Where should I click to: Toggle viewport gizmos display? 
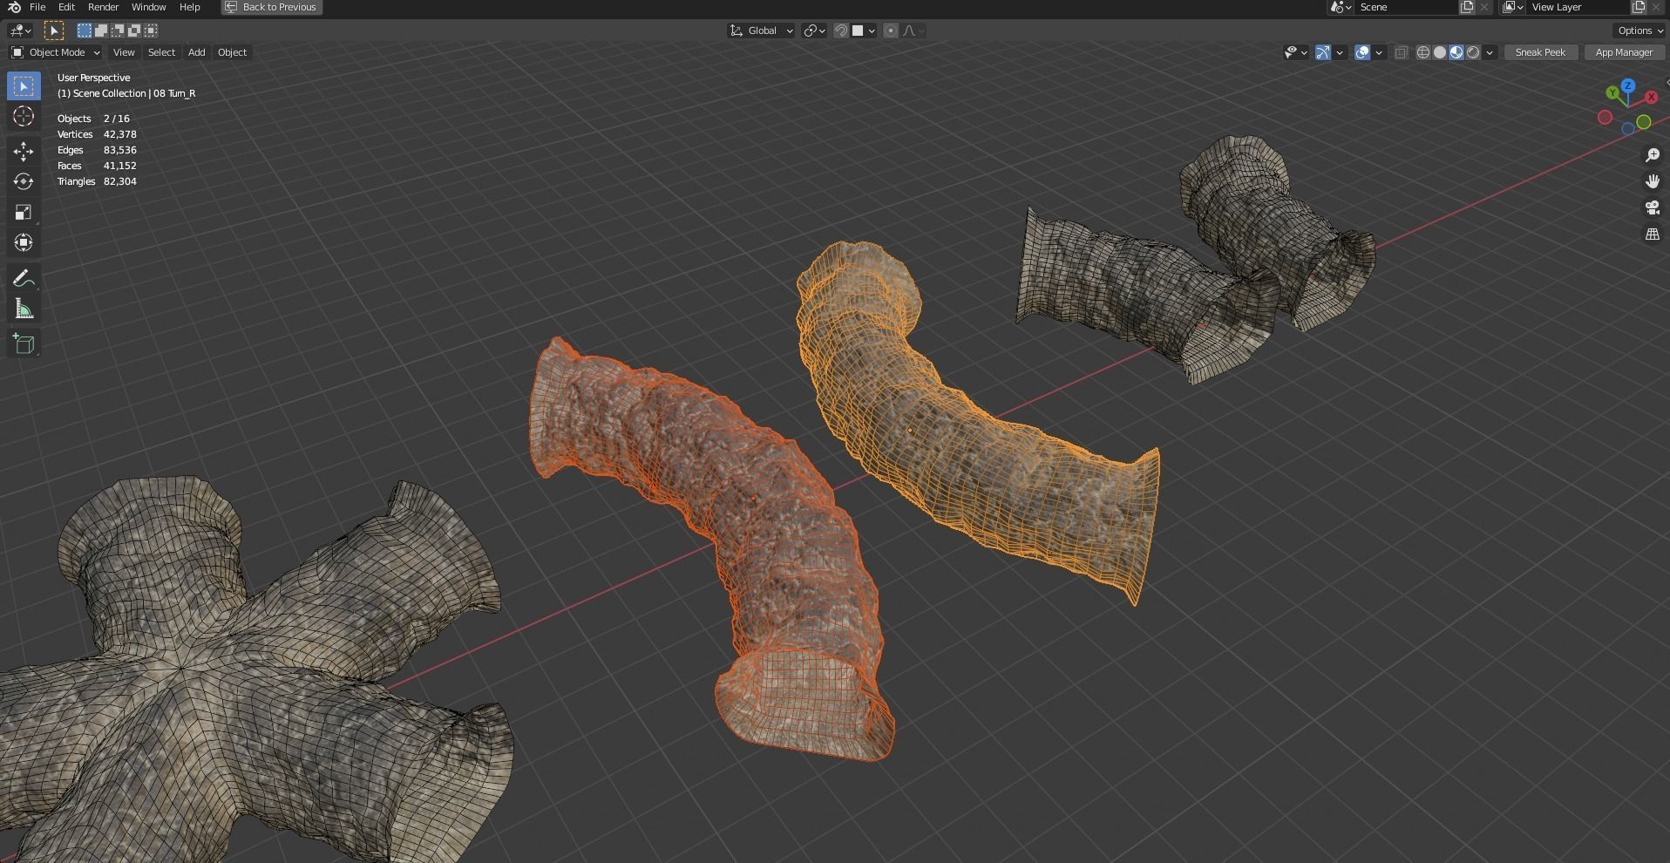pos(1323,52)
